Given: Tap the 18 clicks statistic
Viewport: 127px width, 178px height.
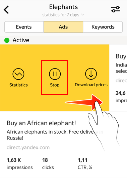Looking at the screenshot, I should pyautogui.click(x=48, y=164).
